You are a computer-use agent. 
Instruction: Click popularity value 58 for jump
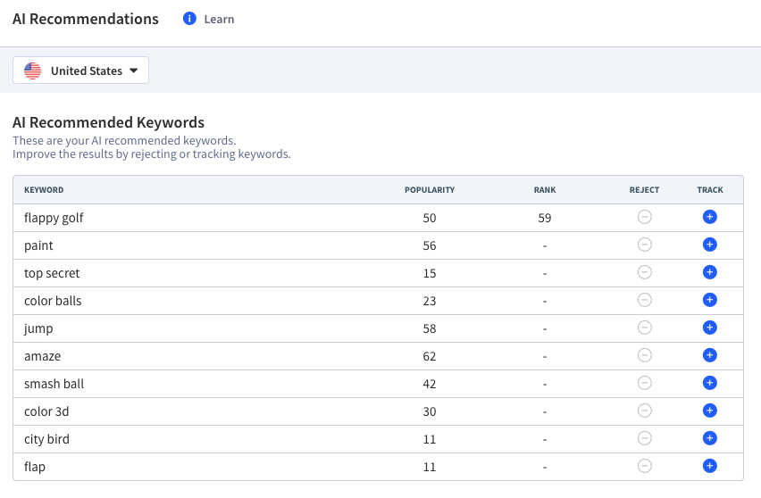point(430,328)
